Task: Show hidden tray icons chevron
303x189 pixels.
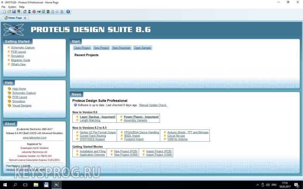Action: click(258, 185)
